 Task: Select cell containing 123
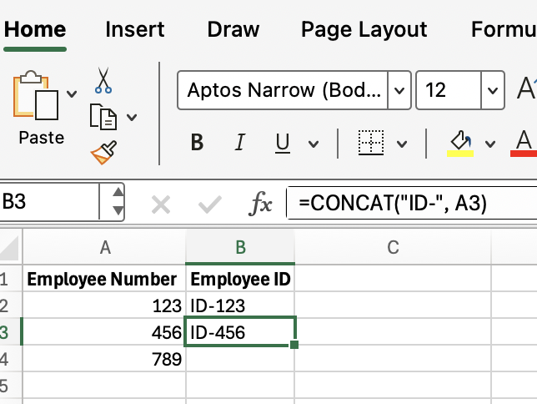(x=104, y=306)
